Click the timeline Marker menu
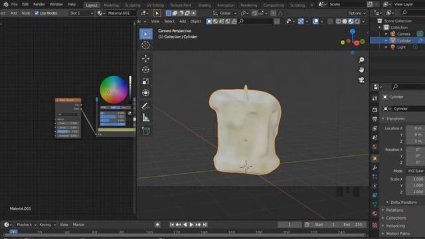 point(78,224)
